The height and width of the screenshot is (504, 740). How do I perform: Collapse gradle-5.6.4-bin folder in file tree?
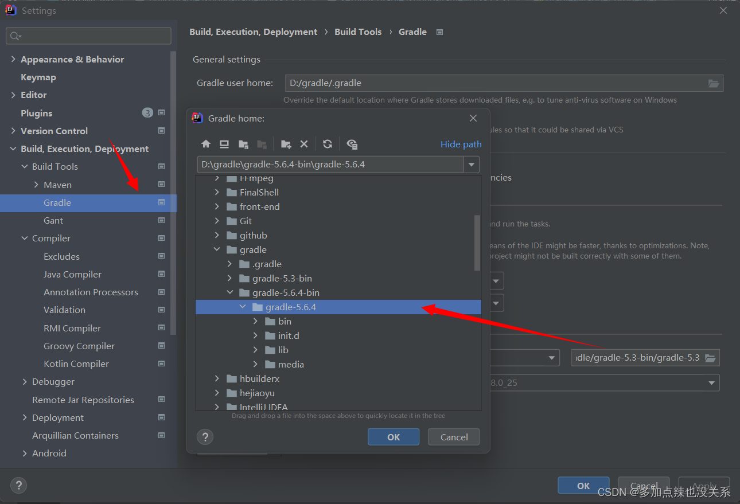click(x=229, y=292)
